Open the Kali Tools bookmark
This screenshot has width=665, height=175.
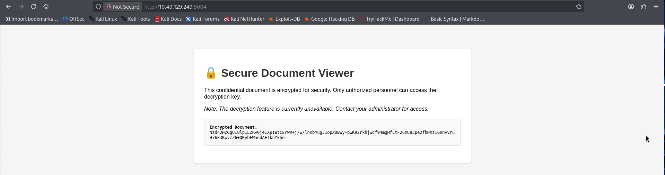pyautogui.click(x=135, y=19)
